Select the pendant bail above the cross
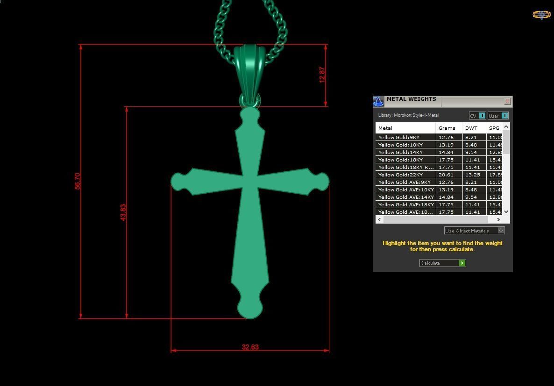 [x=249, y=74]
